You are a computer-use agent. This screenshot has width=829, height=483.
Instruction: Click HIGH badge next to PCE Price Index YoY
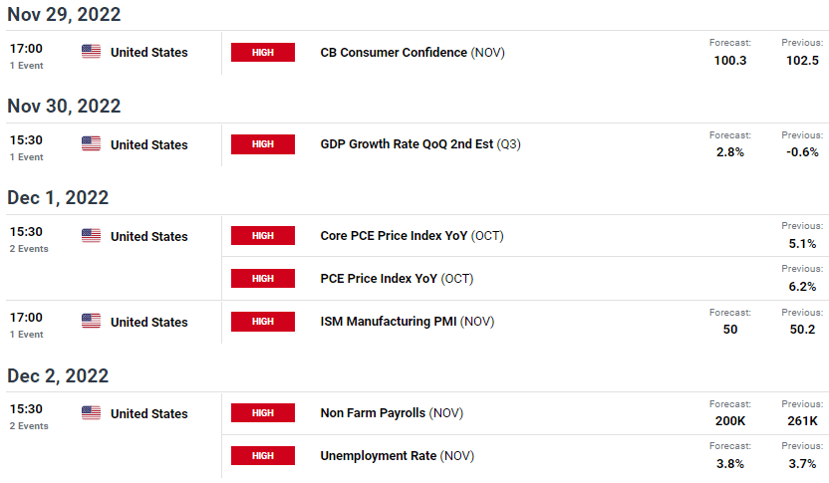[263, 279]
